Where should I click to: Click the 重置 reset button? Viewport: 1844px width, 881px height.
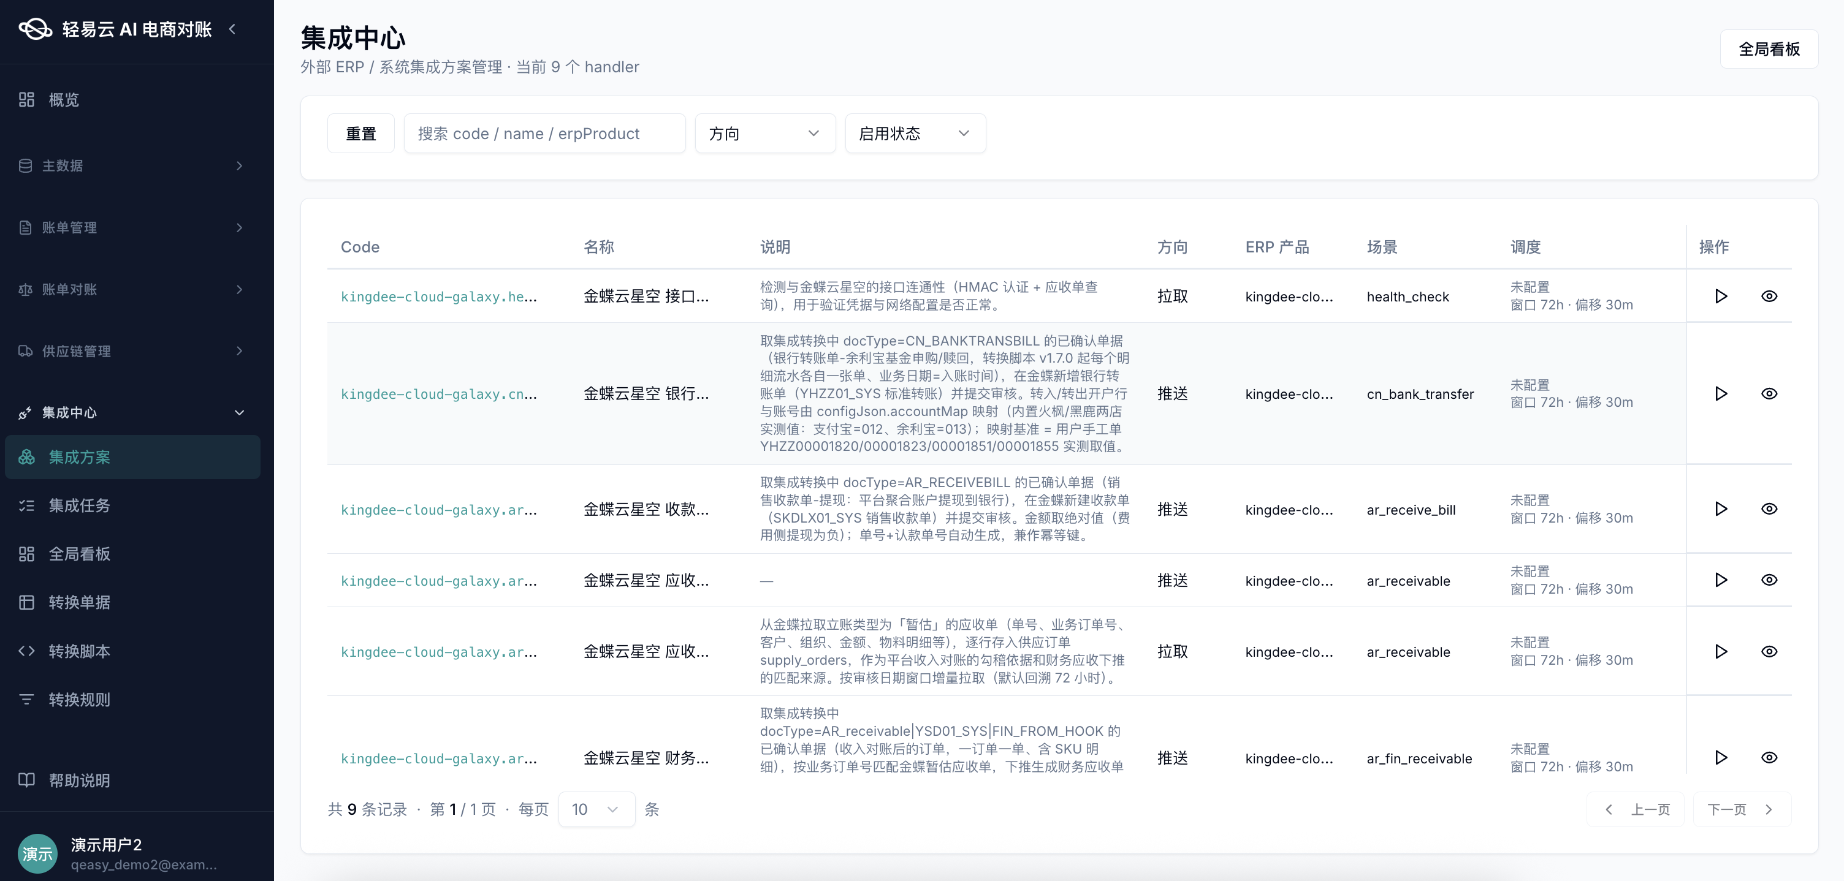(361, 133)
